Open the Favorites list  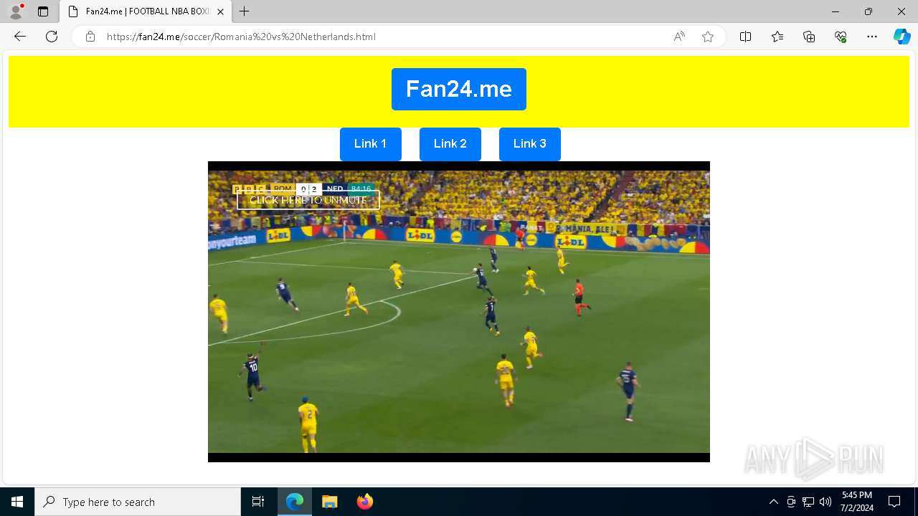777,37
